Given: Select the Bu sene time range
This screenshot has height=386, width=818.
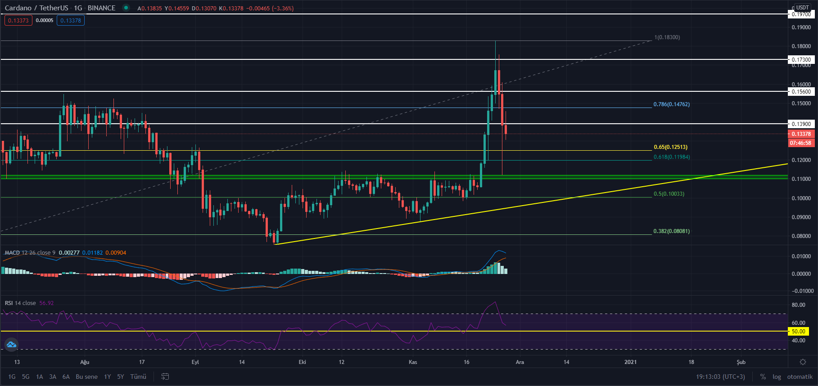Looking at the screenshot, I should tap(86, 377).
